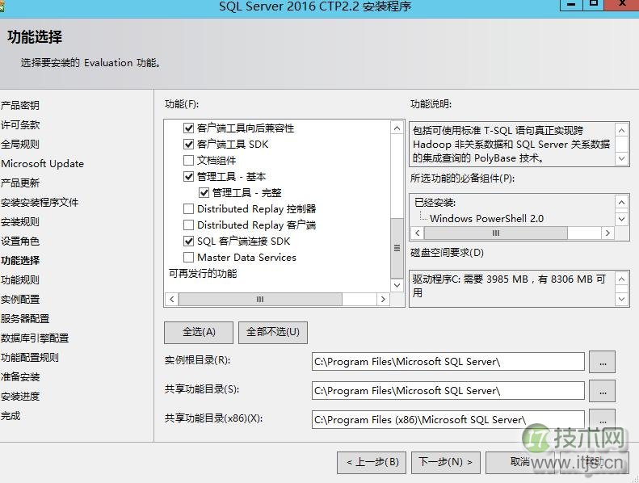Viewport: 639px width, 483px height.
Task: Click the 取消 cancel button
Action: coord(519,462)
